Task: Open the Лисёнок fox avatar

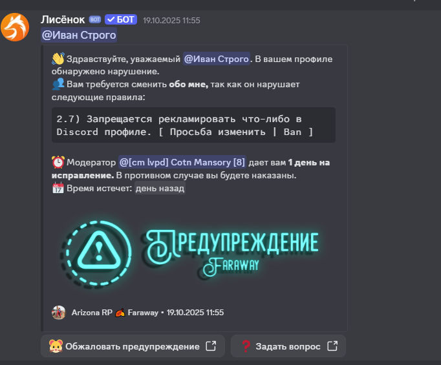Action: (x=15, y=27)
